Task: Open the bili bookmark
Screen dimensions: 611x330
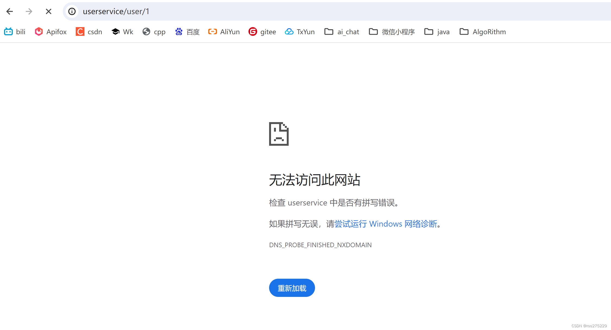Action: pyautogui.click(x=15, y=32)
